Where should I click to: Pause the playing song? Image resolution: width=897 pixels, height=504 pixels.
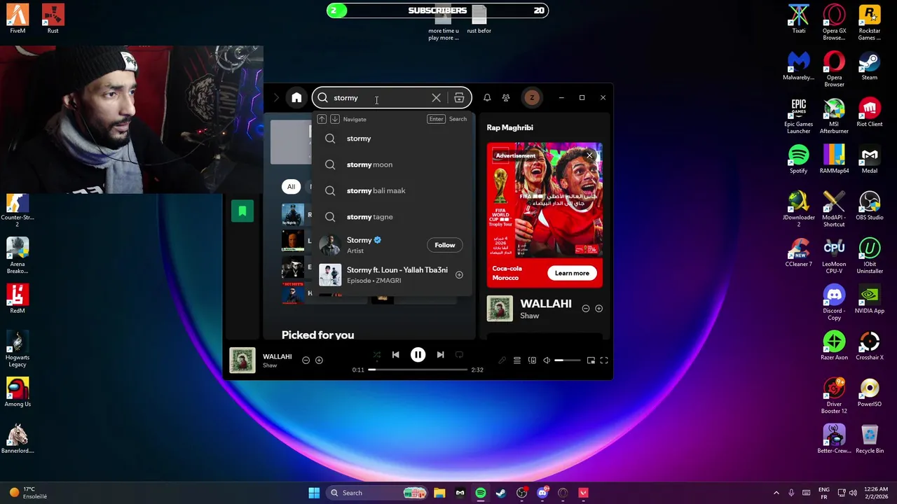pos(418,355)
